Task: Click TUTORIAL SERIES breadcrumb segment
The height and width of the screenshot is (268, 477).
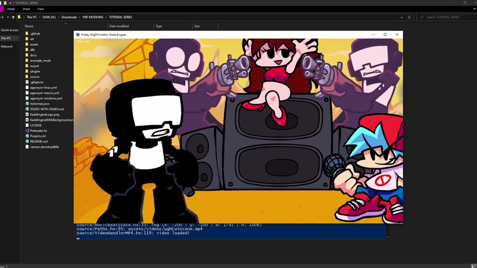Action: tap(121, 17)
